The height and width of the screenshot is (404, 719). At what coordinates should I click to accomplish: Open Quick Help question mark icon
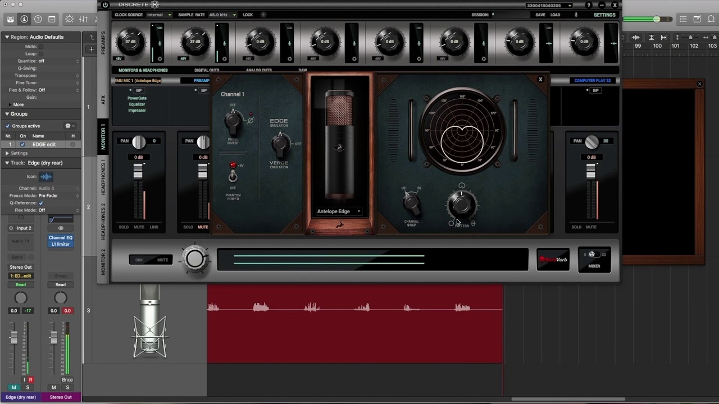(x=38, y=19)
